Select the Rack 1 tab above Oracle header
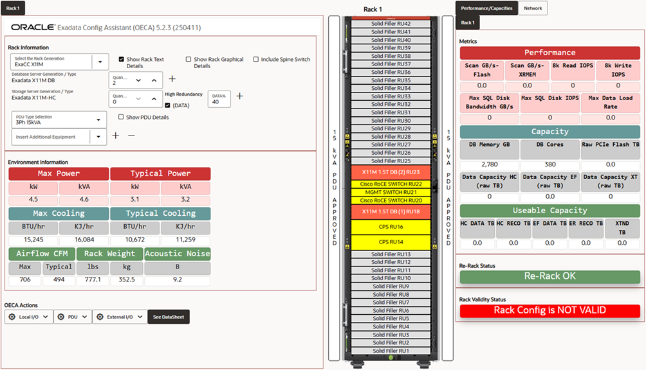 [13, 8]
